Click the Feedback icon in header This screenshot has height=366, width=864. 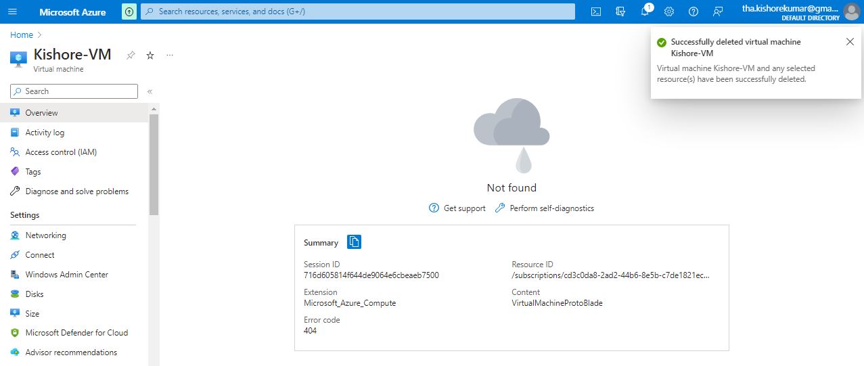point(718,12)
